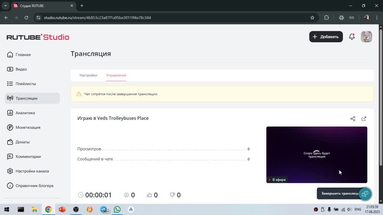Open a new browser tab
The width and height of the screenshot is (383, 215).
pos(82,6)
